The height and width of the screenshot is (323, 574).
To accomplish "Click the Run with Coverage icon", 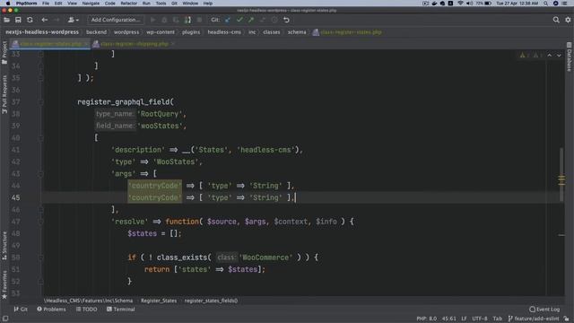I will [x=176, y=20].
